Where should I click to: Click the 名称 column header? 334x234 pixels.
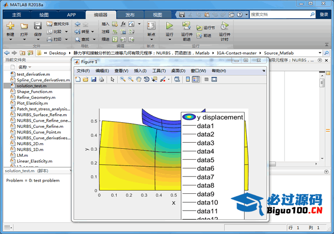coord(23,67)
